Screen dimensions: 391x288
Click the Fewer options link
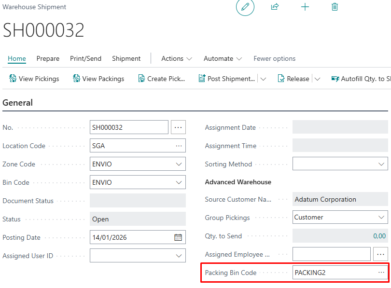274,58
